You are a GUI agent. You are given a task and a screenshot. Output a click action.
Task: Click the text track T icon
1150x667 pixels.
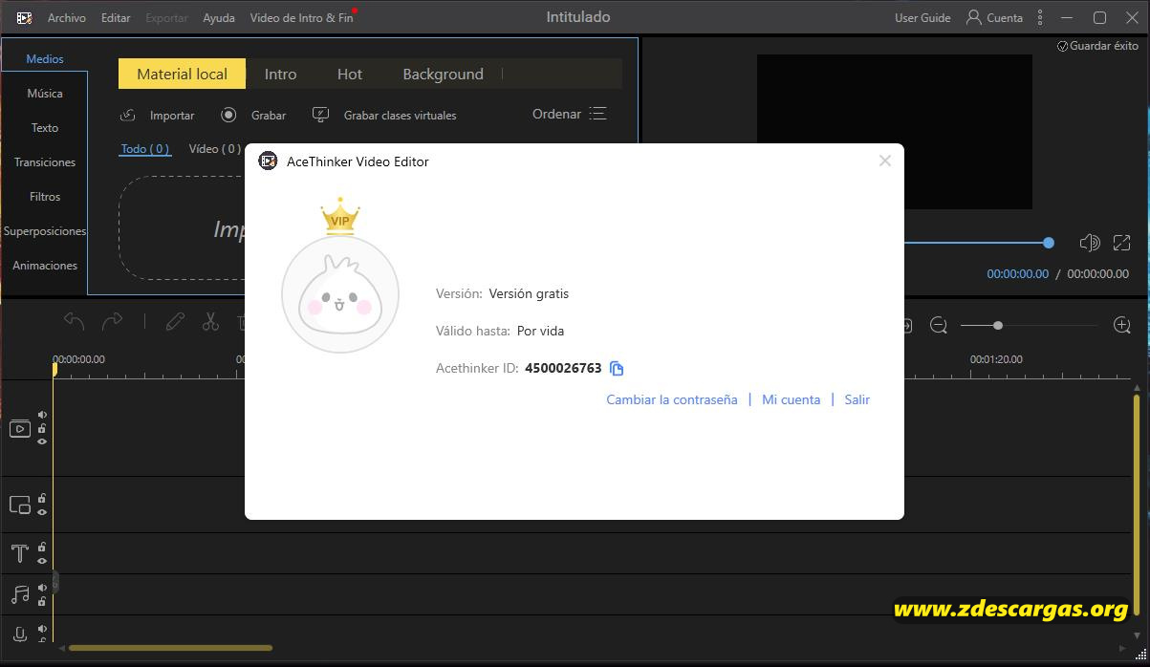coord(20,553)
